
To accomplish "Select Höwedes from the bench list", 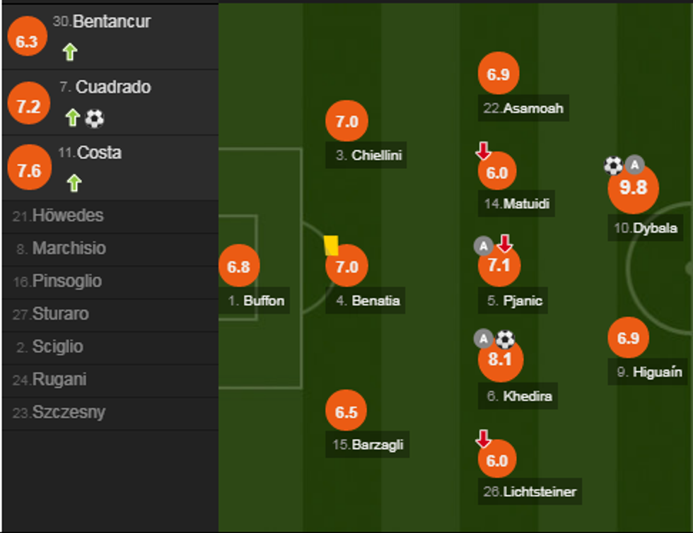I will [x=67, y=216].
